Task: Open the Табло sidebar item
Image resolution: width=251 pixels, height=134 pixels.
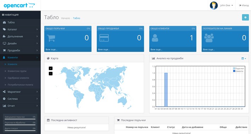Action: [x=21, y=23]
